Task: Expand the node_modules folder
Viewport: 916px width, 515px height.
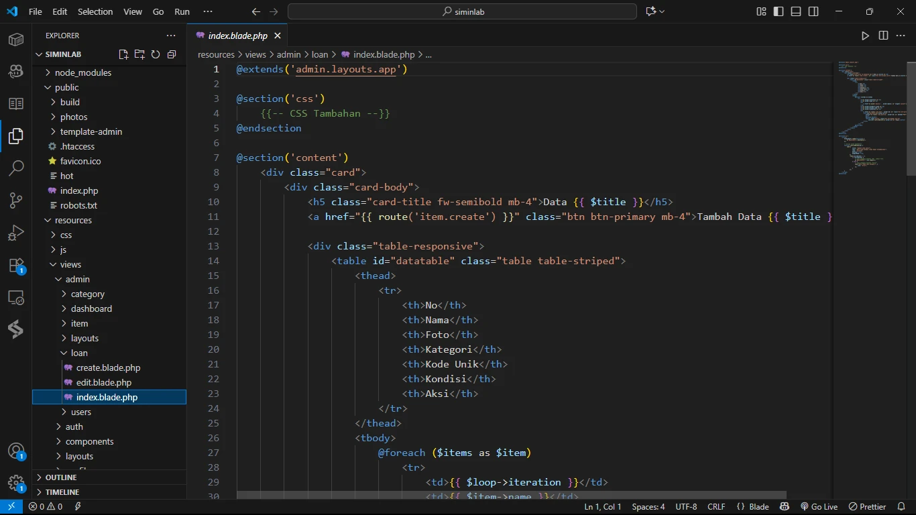Action: click(x=82, y=72)
